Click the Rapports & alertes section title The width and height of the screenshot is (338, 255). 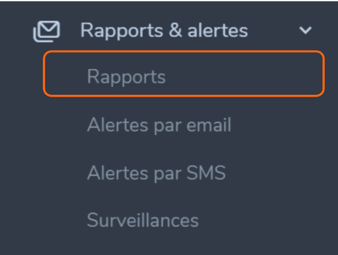(164, 31)
